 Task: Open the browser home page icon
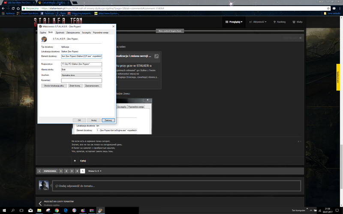[18, 8]
